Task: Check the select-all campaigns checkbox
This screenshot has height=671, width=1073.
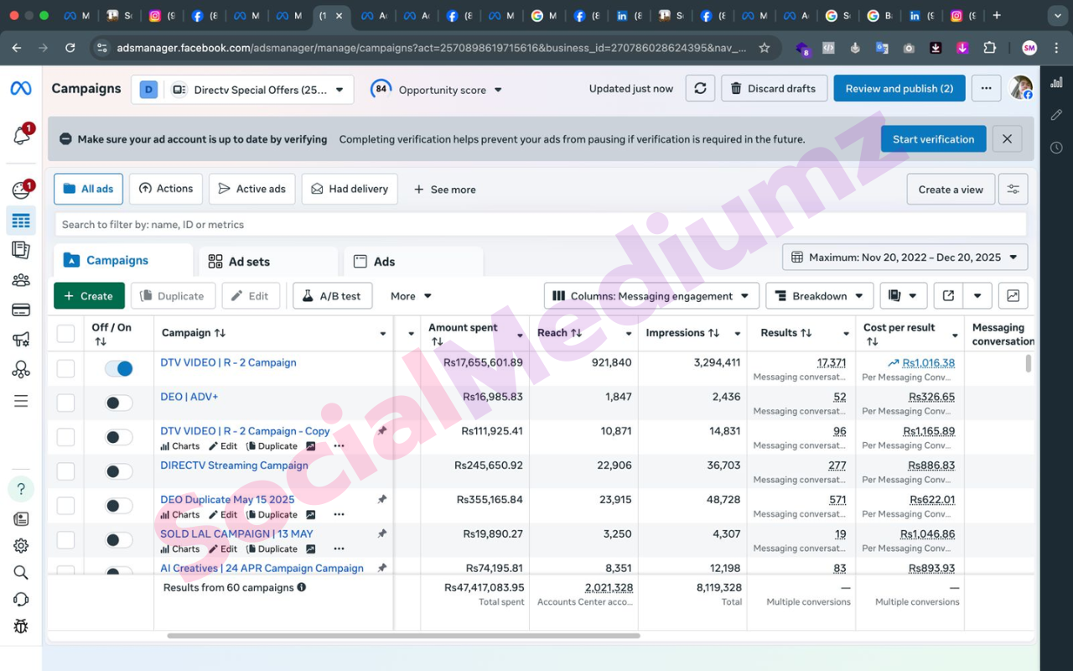Action: point(65,334)
